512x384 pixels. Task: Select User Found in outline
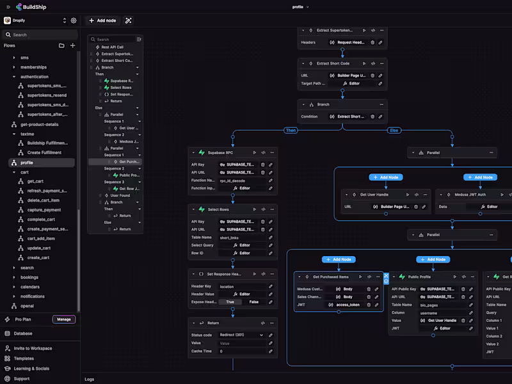point(120,195)
